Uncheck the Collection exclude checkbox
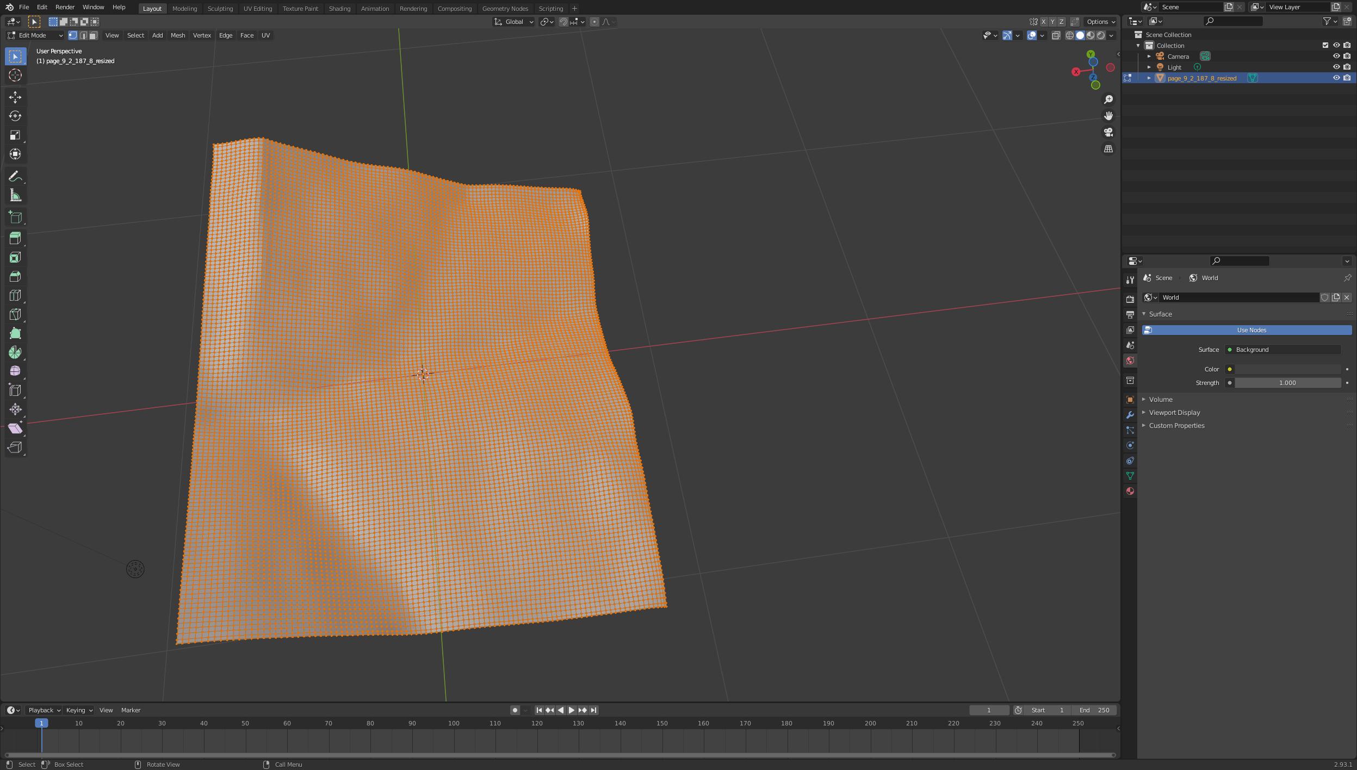The width and height of the screenshot is (1357, 770). [1325, 45]
